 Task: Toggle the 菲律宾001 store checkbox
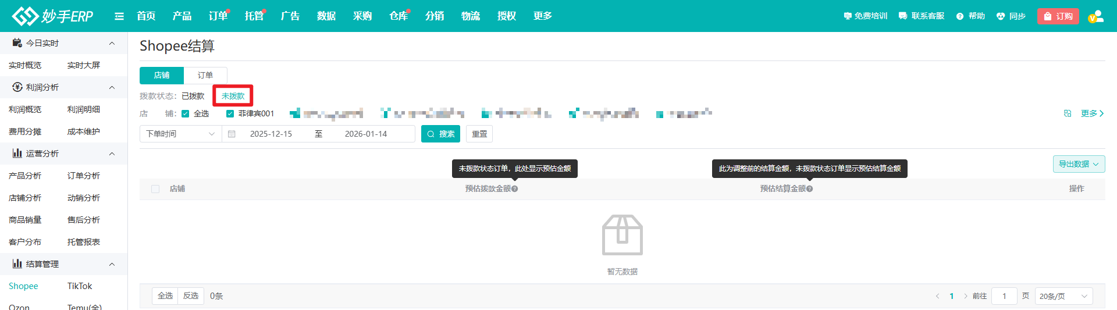[x=230, y=113]
